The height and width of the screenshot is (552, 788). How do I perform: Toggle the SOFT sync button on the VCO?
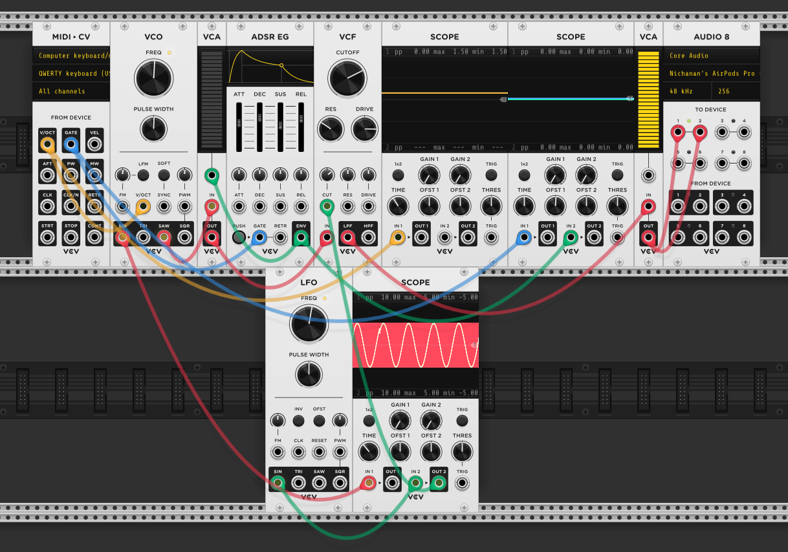click(x=164, y=175)
